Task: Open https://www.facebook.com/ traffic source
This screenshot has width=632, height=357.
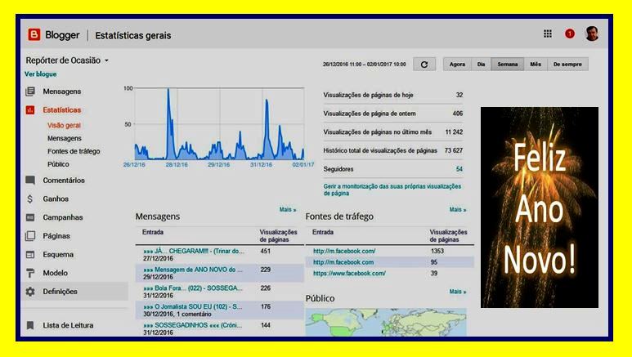Action: point(349,273)
